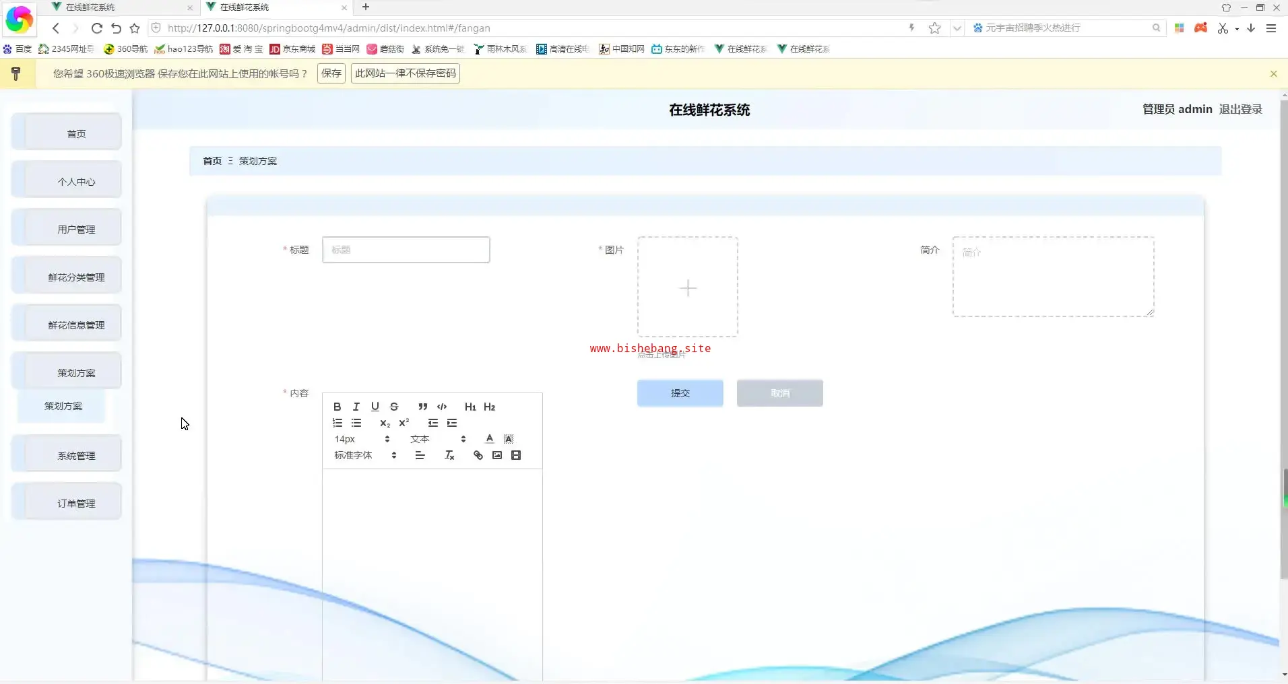Underline text with the U icon
The height and width of the screenshot is (684, 1288).
click(x=375, y=407)
